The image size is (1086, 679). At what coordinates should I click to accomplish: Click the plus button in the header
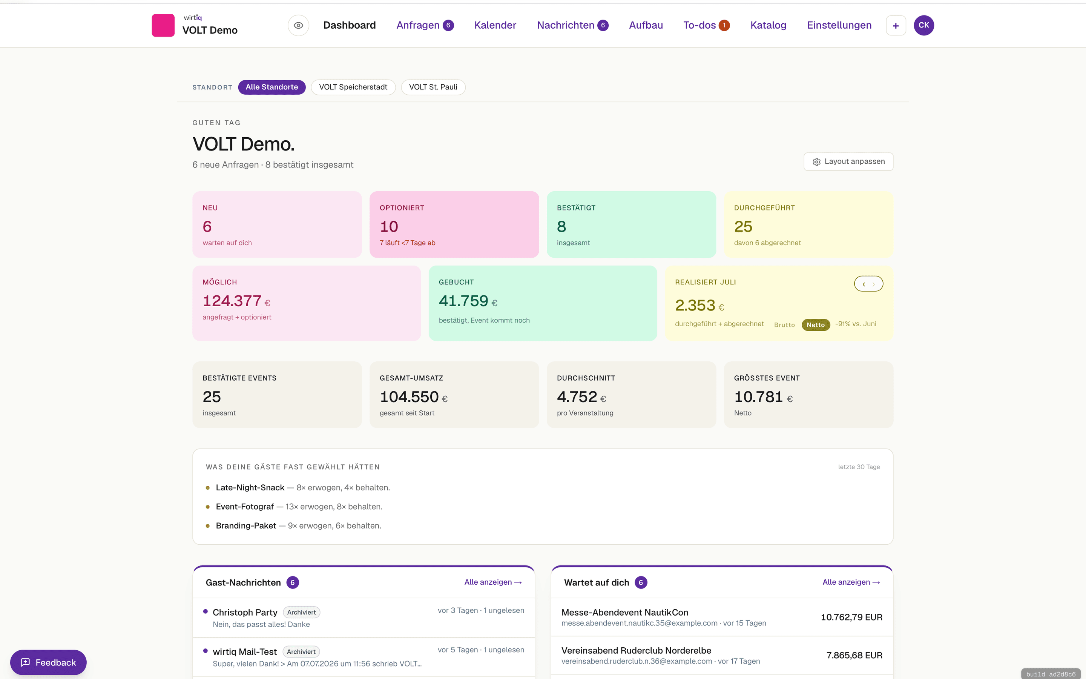pyautogui.click(x=896, y=25)
